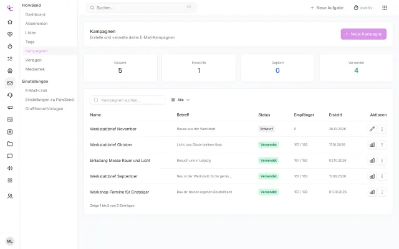Click the Empfänger column header
399x249 pixels.
[x=304, y=115]
